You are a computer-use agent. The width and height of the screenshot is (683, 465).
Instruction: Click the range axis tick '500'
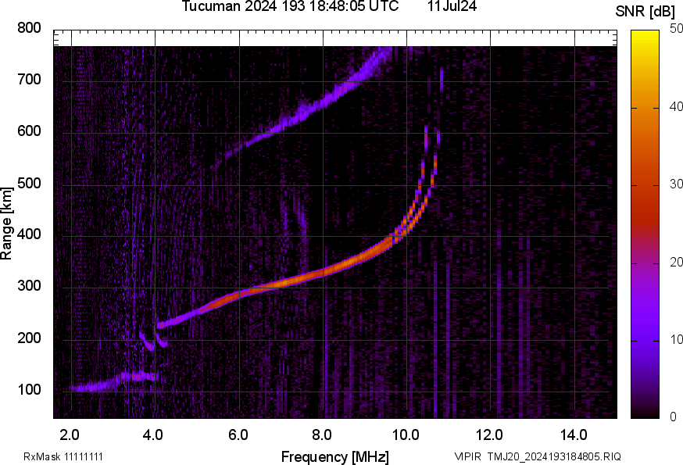click(29, 183)
